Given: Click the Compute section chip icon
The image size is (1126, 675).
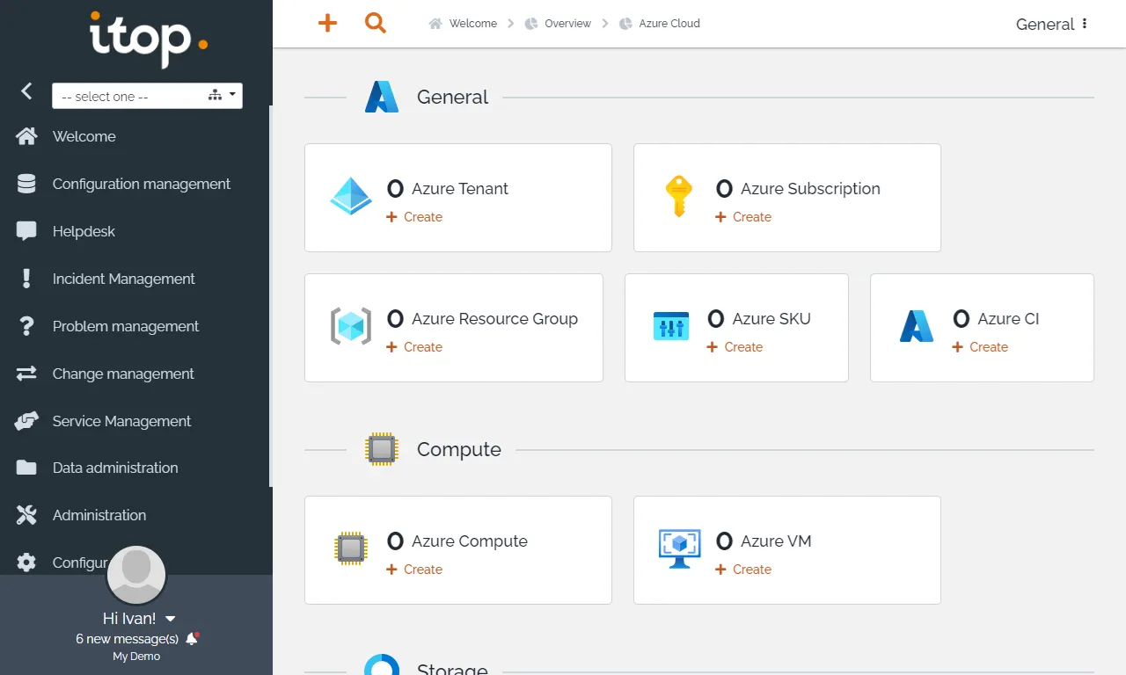Looking at the screenshot, I should tap(382, 449).
